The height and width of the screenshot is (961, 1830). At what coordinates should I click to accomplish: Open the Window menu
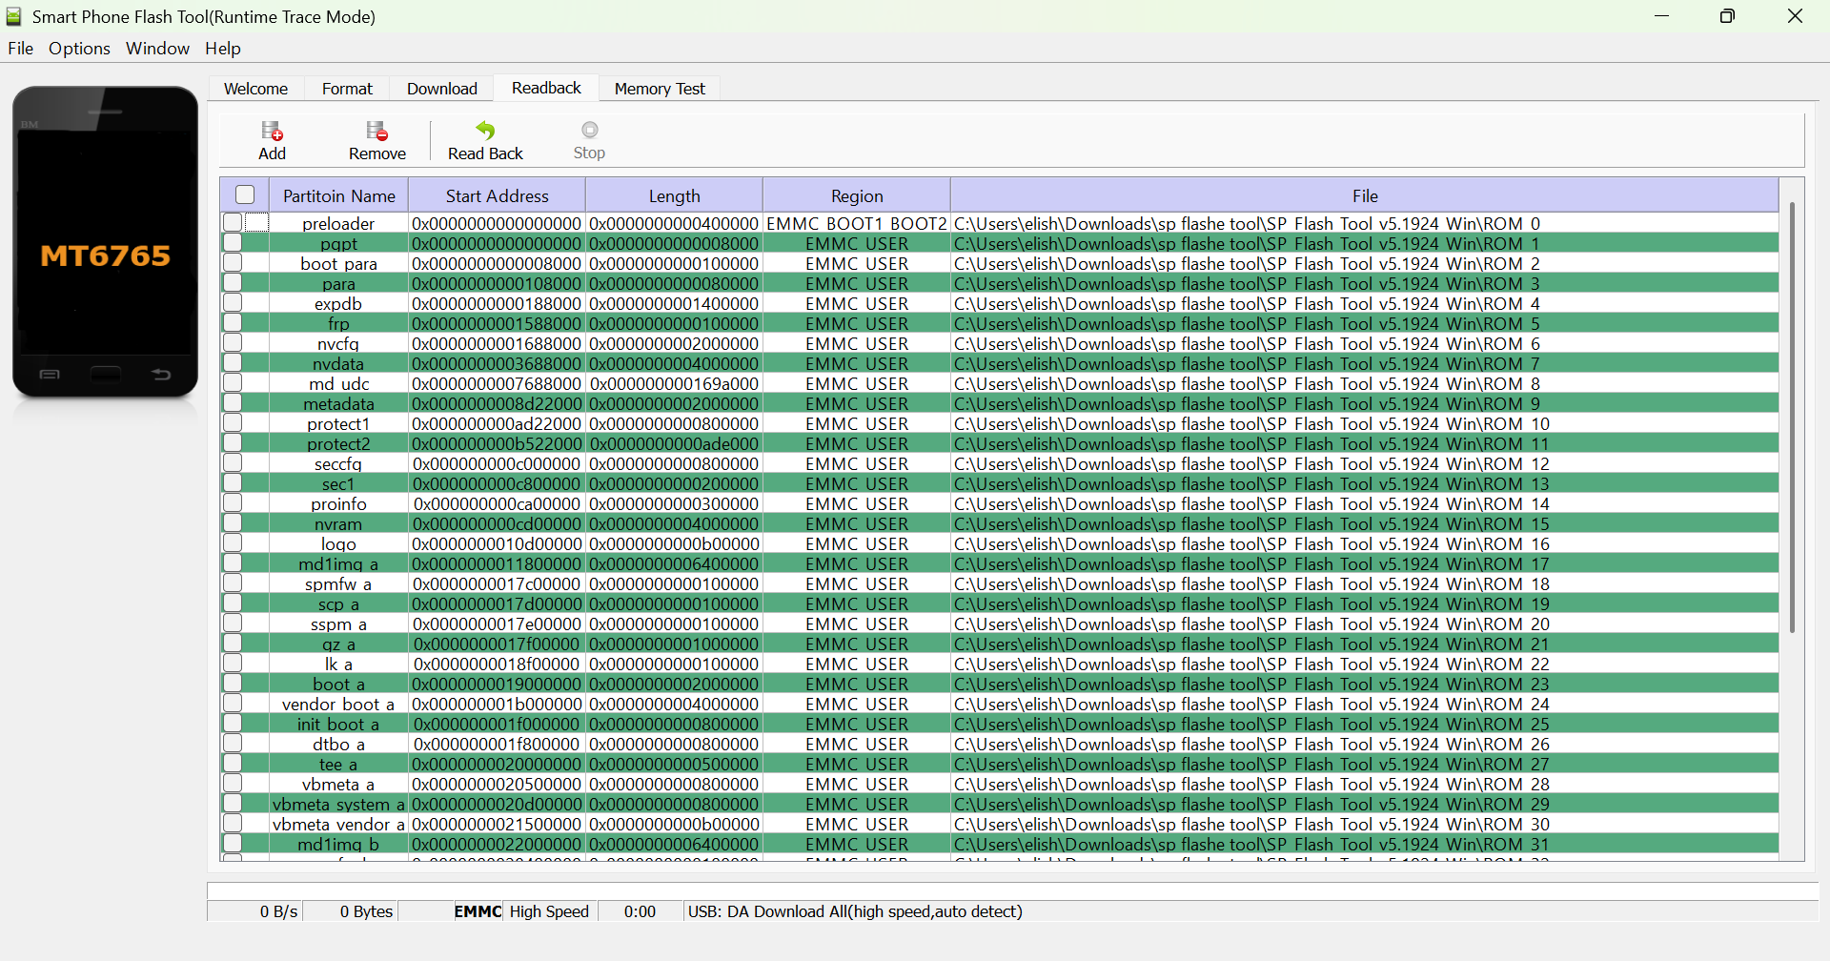coord(157,49)
